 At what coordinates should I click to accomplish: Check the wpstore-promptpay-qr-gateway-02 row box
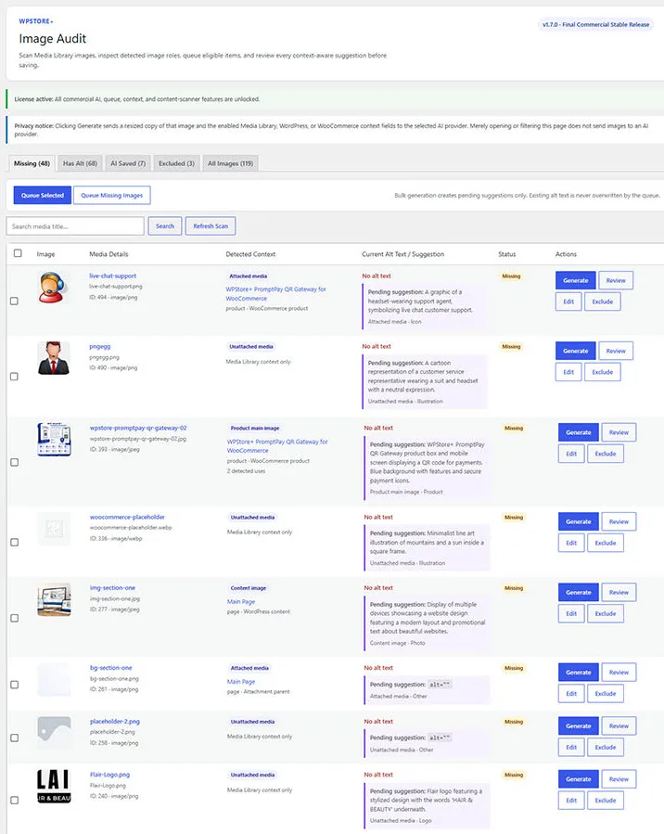click(x=14, y=462)
